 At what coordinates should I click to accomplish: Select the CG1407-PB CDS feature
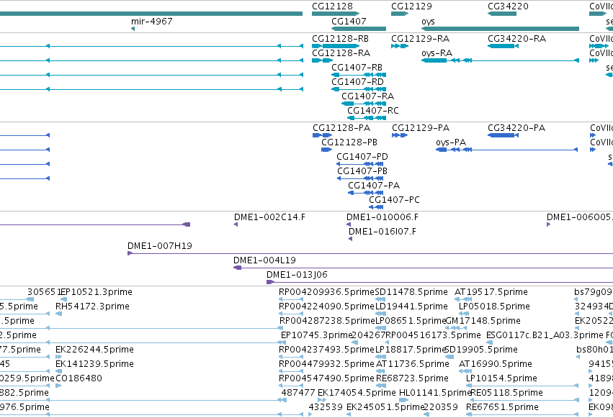click(360, 178)
